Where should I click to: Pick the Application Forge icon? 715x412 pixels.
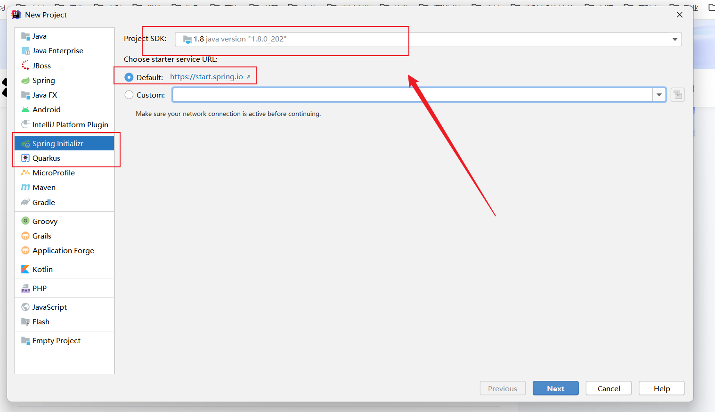pos(25,251)
